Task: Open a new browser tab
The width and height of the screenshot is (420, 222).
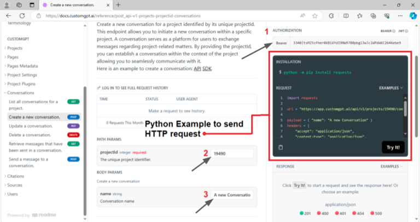Action: click(118, 5)
